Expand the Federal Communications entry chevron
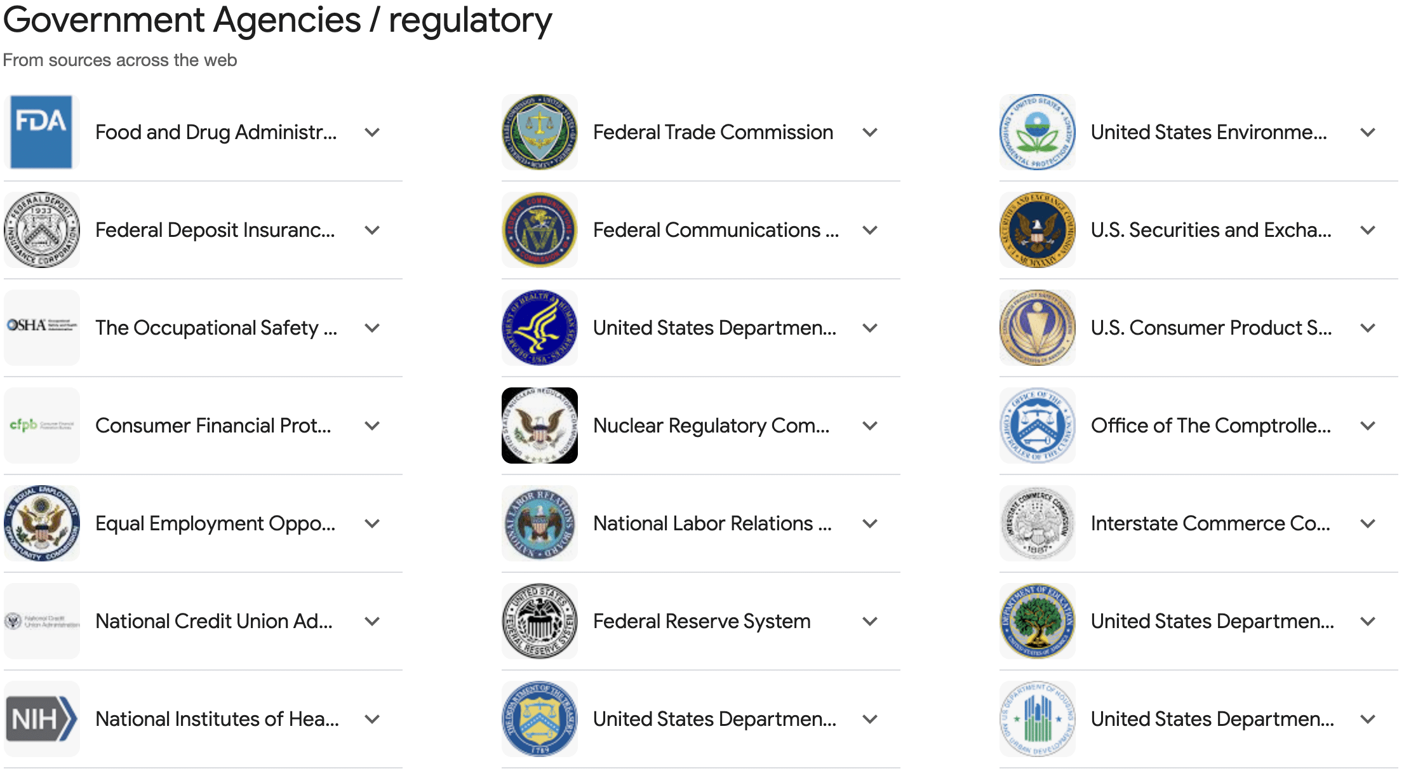 (871, 230)
